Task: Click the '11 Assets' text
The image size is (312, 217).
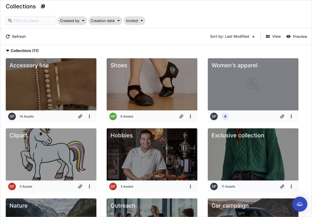Action: [228, 187]
